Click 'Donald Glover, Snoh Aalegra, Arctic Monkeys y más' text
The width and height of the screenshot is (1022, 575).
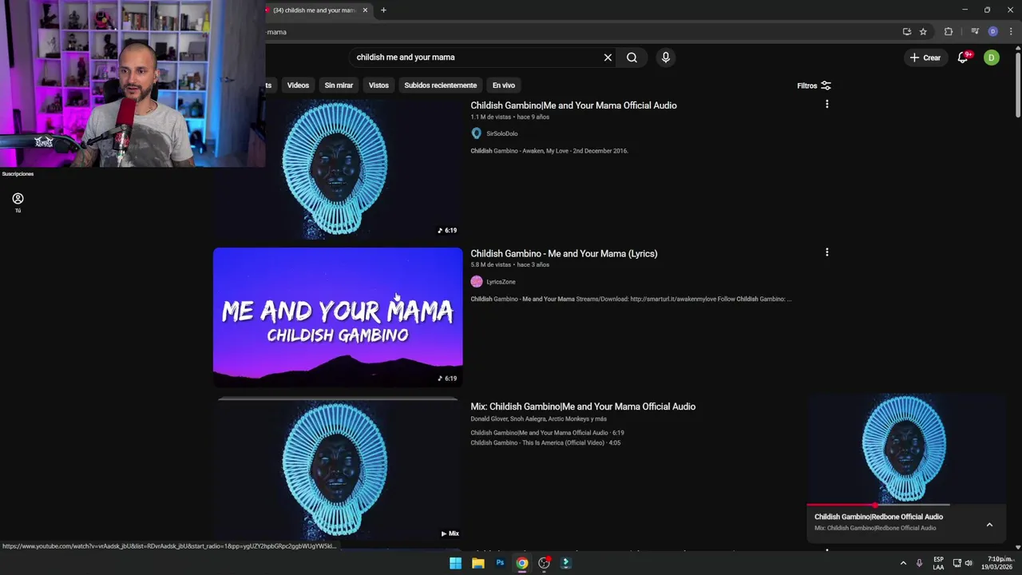click(538, 418)
